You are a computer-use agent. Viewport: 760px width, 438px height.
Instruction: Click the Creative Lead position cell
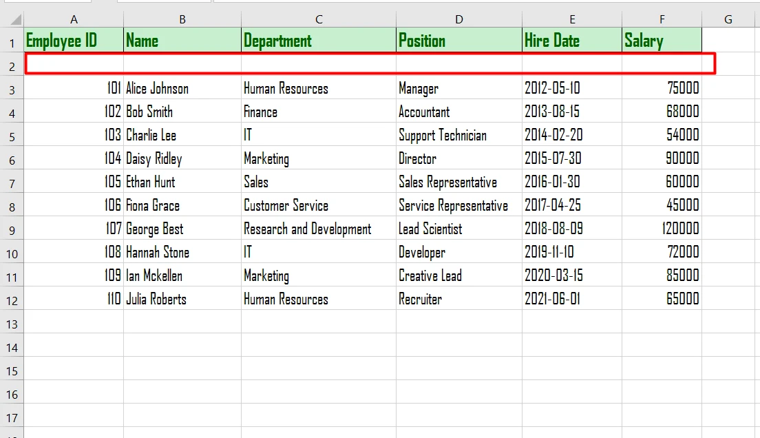coord(459,275)
